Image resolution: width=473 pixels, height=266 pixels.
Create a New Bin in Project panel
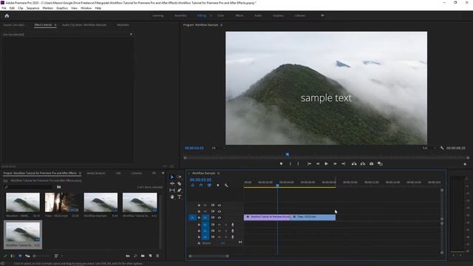143,256
